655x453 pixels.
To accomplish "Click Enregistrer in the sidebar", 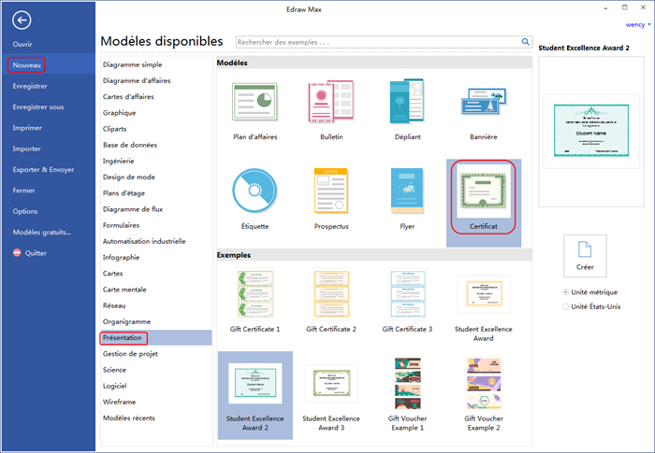I will (30, 86).
